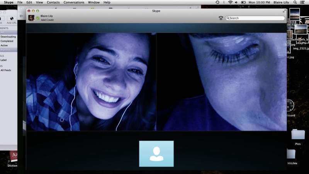Click Blaire Lily profile avatar
Screen dimensions: 309x174
31,18
